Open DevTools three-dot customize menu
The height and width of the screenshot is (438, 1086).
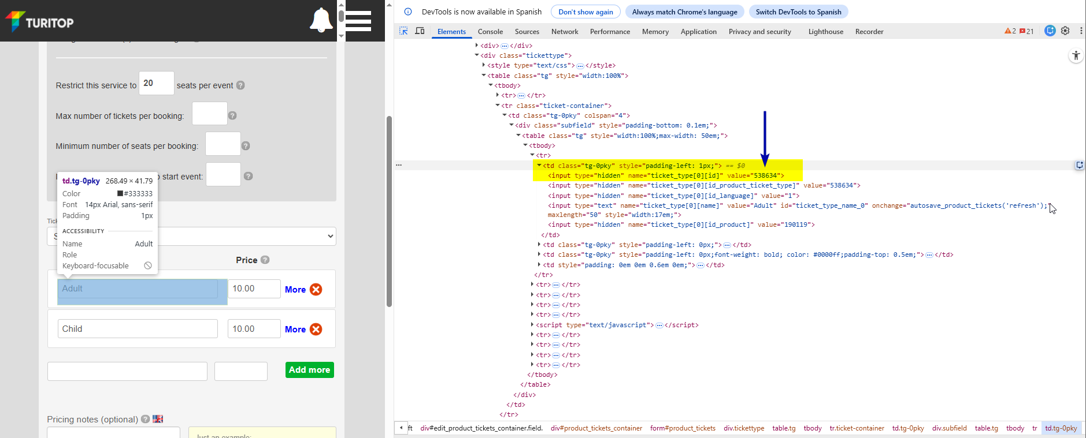pyautogui.click(x=1081, y=31)
